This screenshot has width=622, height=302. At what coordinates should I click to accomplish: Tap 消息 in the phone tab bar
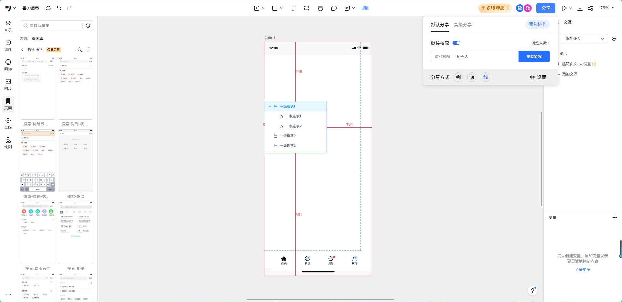point(331,260)
